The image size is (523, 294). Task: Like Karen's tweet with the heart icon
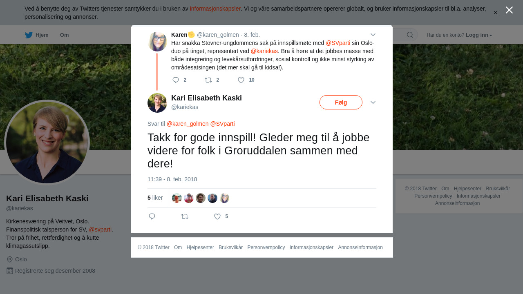(x=241, y=80)
